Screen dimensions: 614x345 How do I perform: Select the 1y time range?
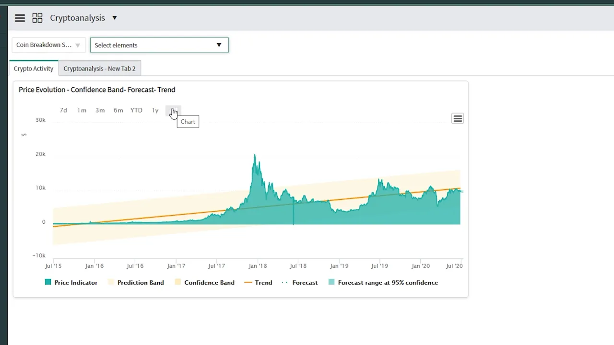pyautogui.click(x=154, y=110)
